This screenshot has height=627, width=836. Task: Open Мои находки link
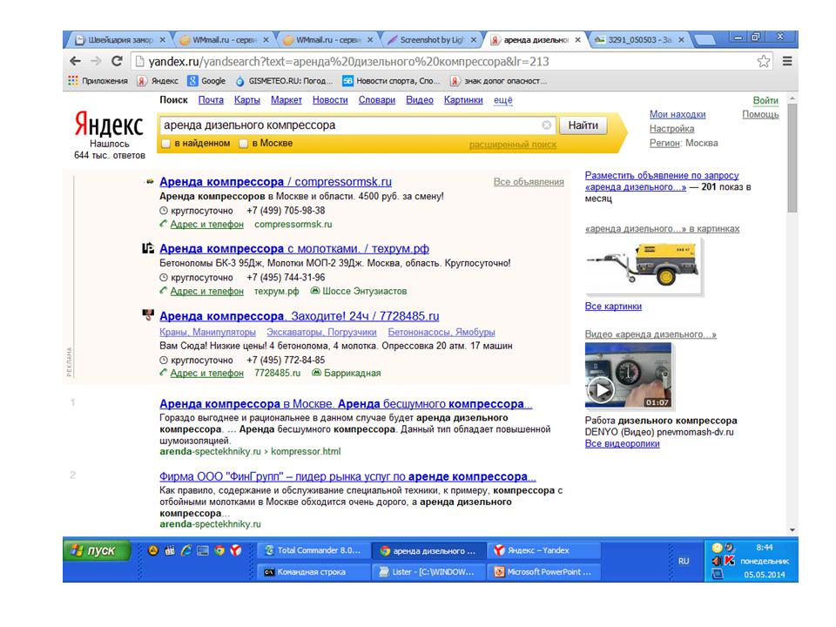678,115
